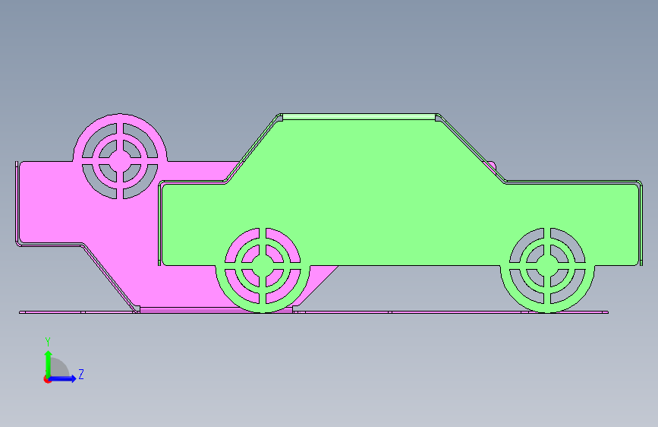The image size is (658, 427).
Task: Pick the green car's wheel below the trunk
Action: point(547,266)
